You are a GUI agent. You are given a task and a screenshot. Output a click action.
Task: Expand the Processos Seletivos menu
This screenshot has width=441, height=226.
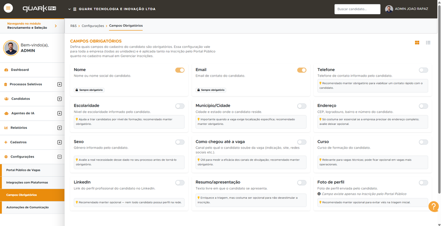click(x=59, y=84)
